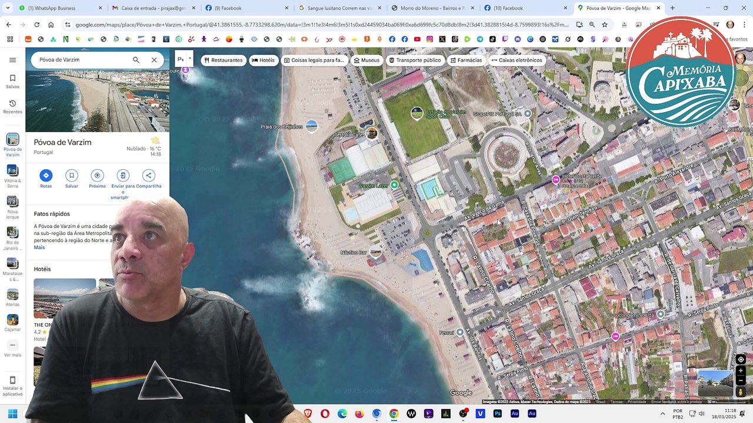Switch to the (10) Facebook tab
The width and height of the screenshot is (753, 423).
pos(525,8)
